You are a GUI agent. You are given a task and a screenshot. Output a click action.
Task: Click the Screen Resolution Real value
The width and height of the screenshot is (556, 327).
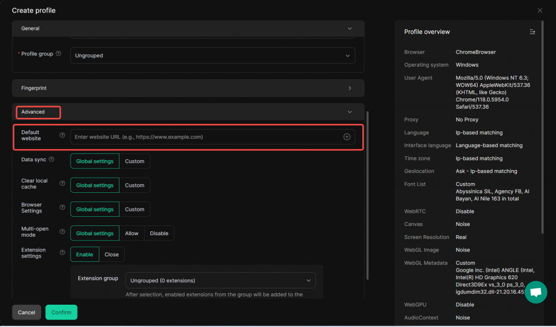click(461, 237)
